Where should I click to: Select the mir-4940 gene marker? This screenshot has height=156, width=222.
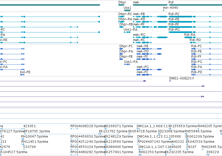[x=164, y=10]
